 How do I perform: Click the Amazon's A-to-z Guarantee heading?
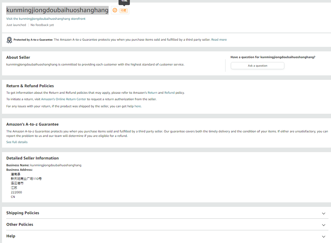coord(33,124)
